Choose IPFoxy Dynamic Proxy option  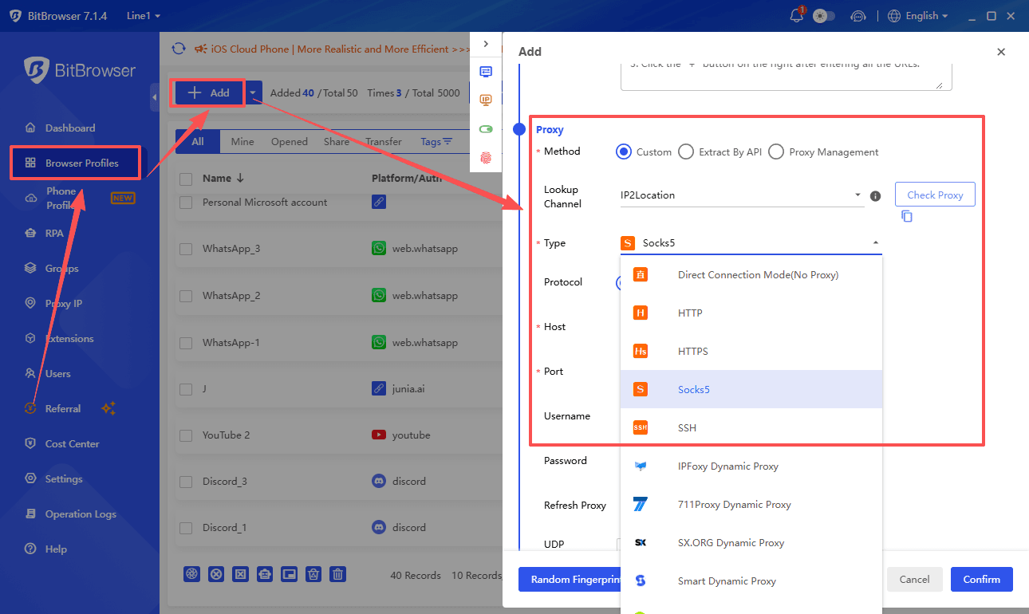pyautogui.click(x=751, y=466)
